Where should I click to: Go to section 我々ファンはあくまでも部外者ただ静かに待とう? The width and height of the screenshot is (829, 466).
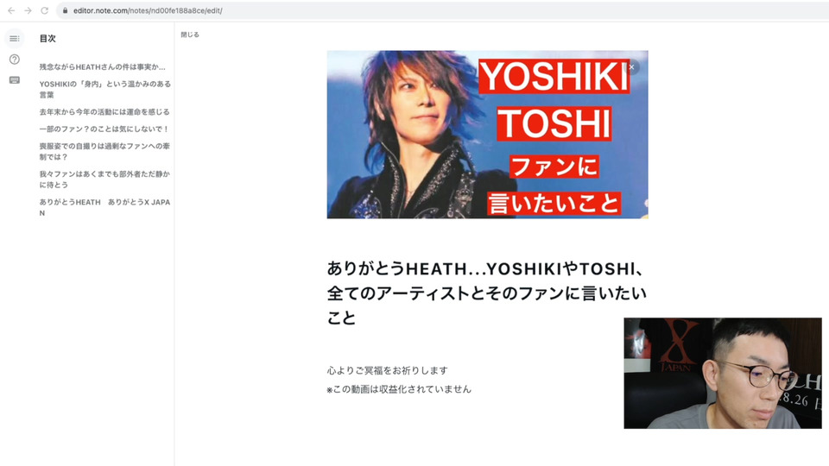click(x=104, y=179)
